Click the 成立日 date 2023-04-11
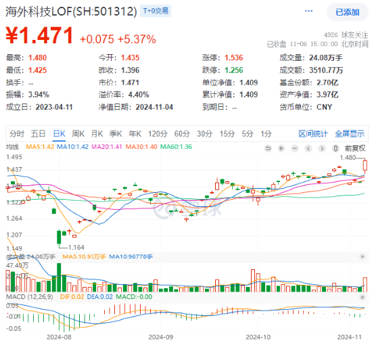This screenshot has height=341, width=372. tap(54, 107)
